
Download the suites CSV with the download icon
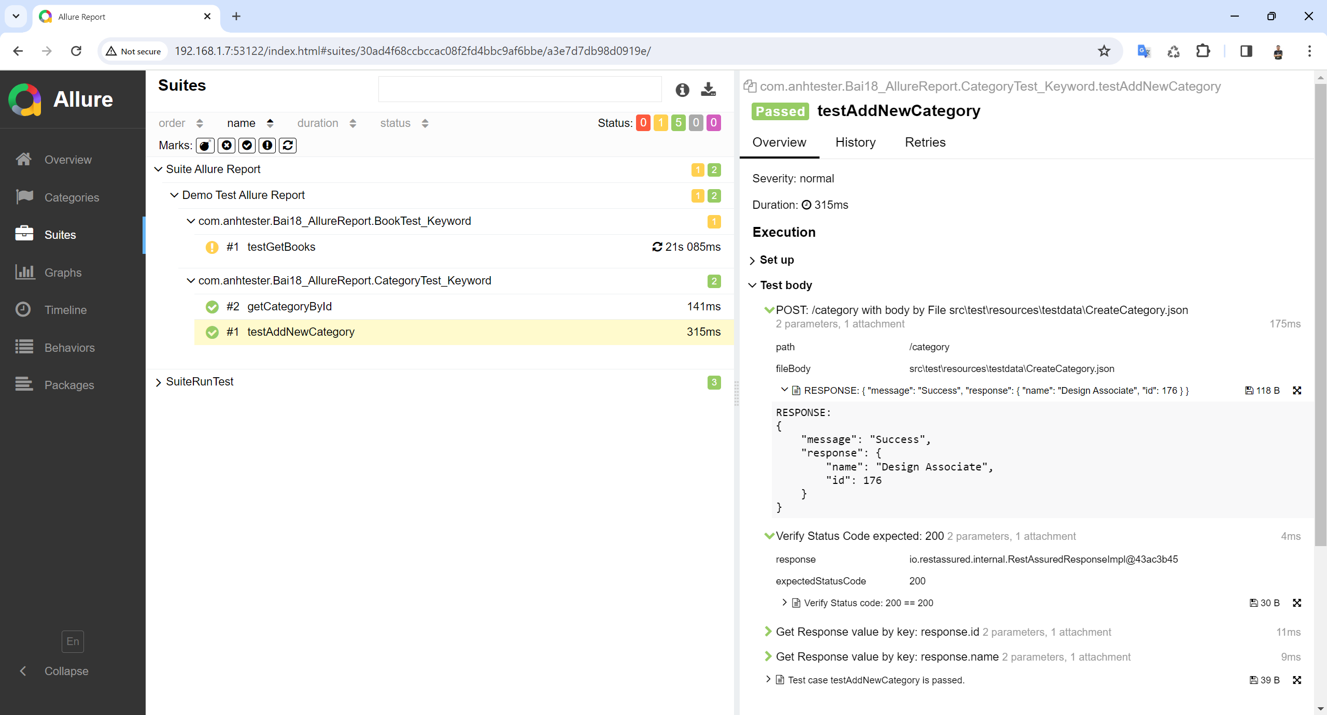click(x=709, y=90)
